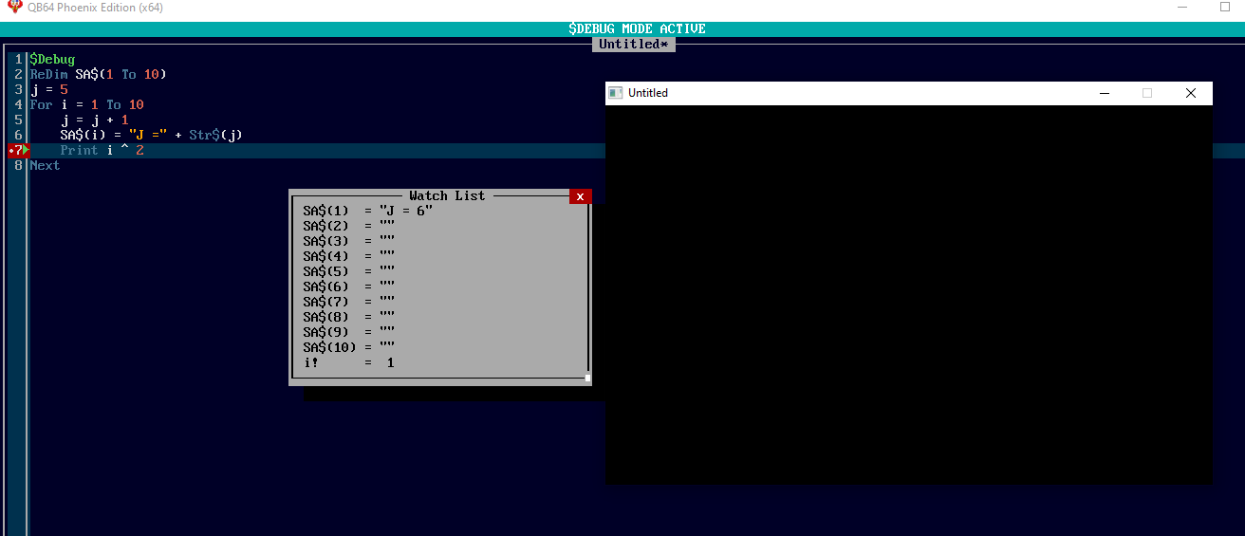1245x536 pixels.
Task: Click the Watch List title
Action: pos(447,195)
